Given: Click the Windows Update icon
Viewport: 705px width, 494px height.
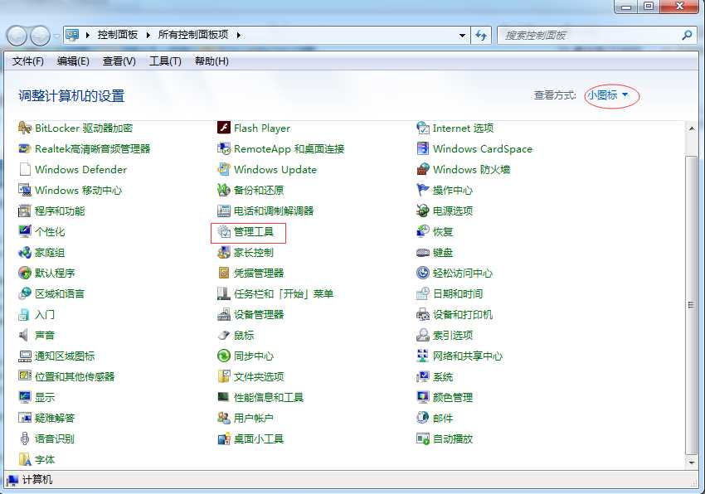Looking at the screenshot, I should (x=223, y=169).
